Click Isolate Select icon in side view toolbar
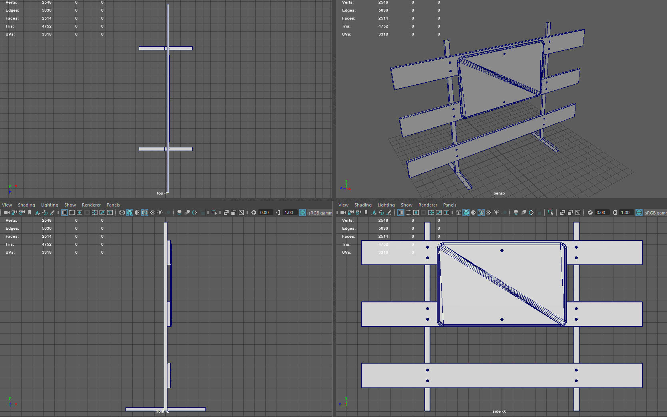Screen dimensions: 667x417 (x=551, y=212)
